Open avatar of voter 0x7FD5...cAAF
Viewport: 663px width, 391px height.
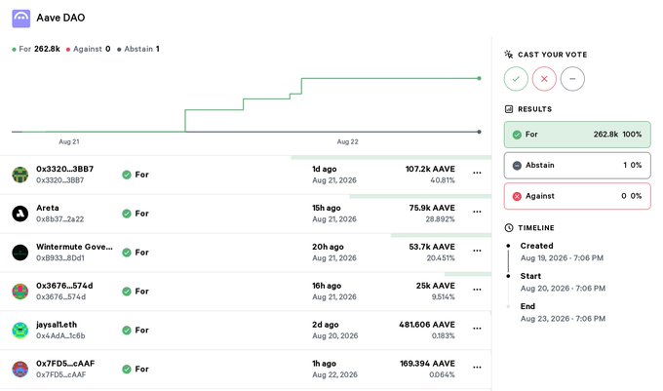[19, 369]
